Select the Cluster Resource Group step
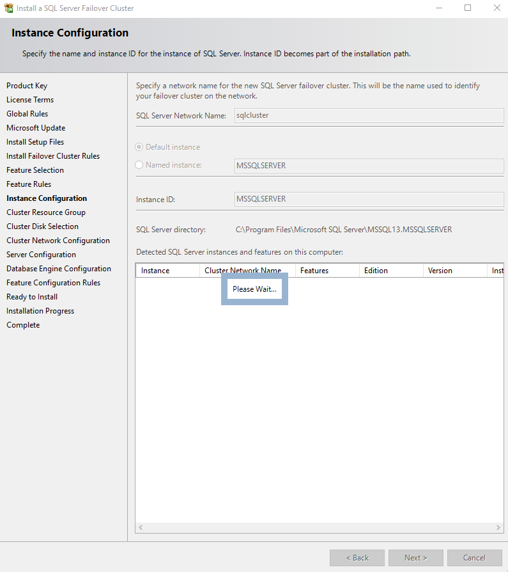508x572 pixels. coord(46,212)
